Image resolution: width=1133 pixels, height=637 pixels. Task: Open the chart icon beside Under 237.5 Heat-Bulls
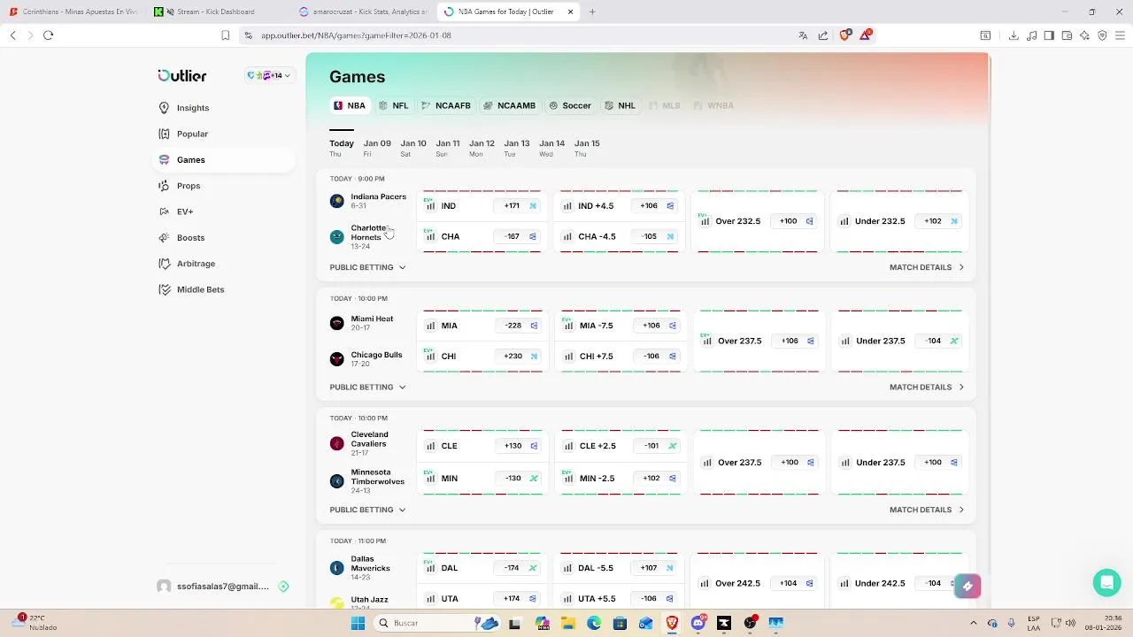(845, 341)
